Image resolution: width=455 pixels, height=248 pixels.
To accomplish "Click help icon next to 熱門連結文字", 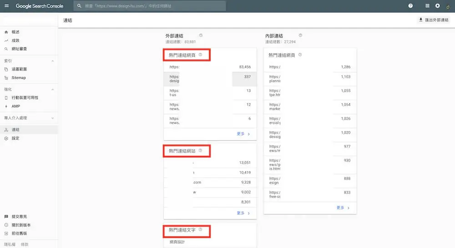I will (200, 229).
